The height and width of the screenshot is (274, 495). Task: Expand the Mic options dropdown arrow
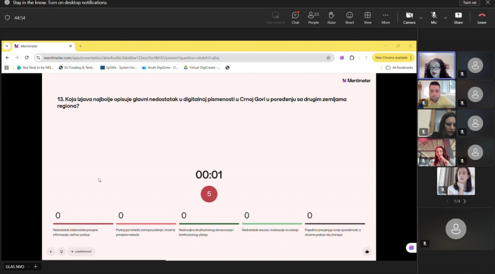coord(445,18)
